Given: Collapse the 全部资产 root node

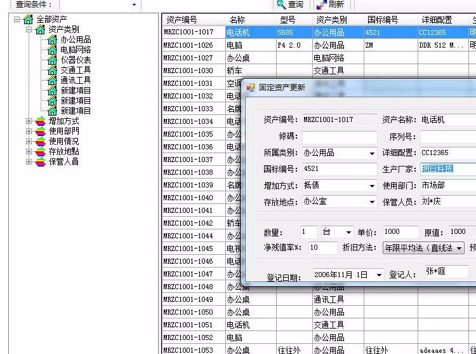Looking at the screenshot, I should pos(17,20).
